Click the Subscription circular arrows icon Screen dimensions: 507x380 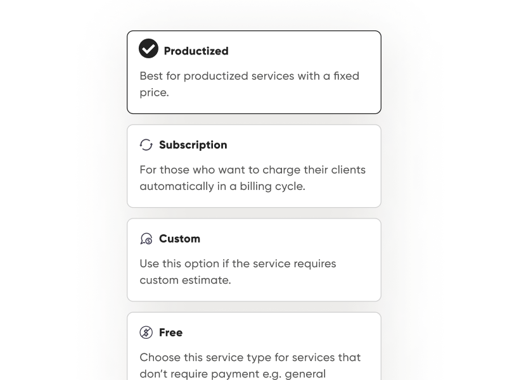146,145
